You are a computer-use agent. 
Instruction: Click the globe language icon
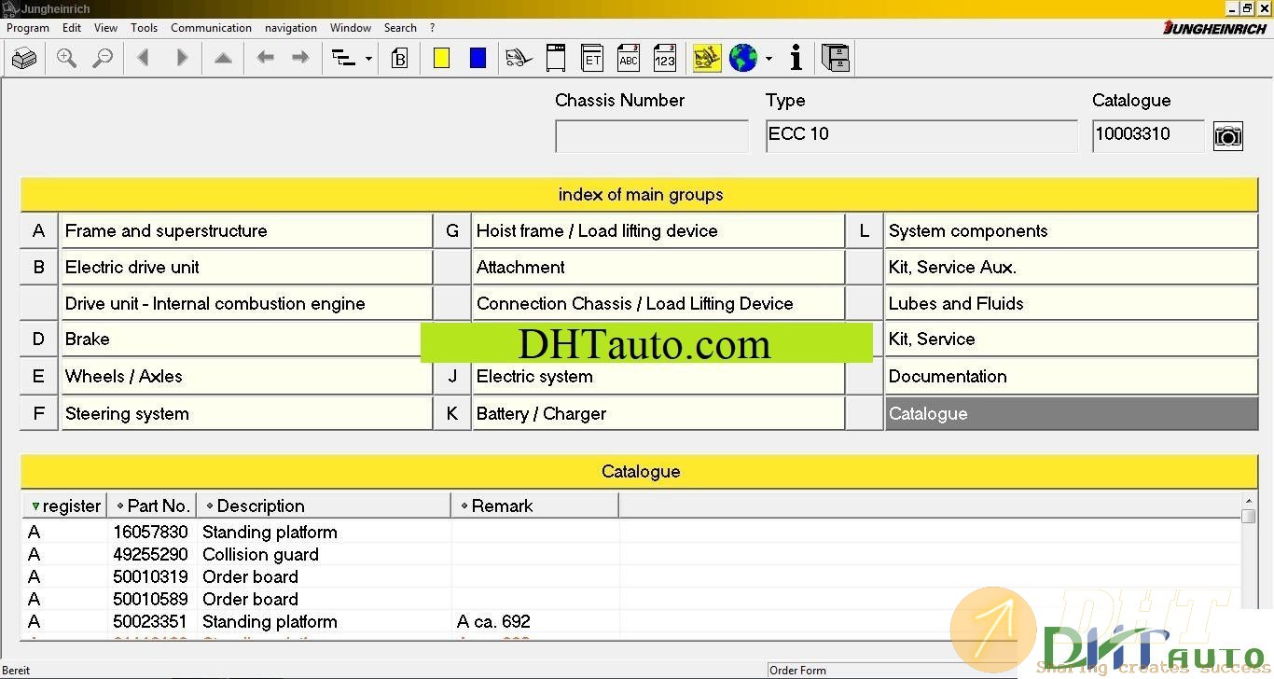click(x=743, y=59)
